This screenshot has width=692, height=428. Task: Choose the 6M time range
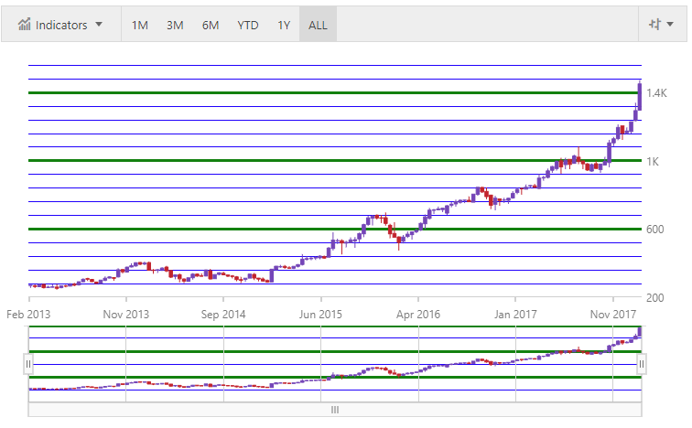[211, 25]
